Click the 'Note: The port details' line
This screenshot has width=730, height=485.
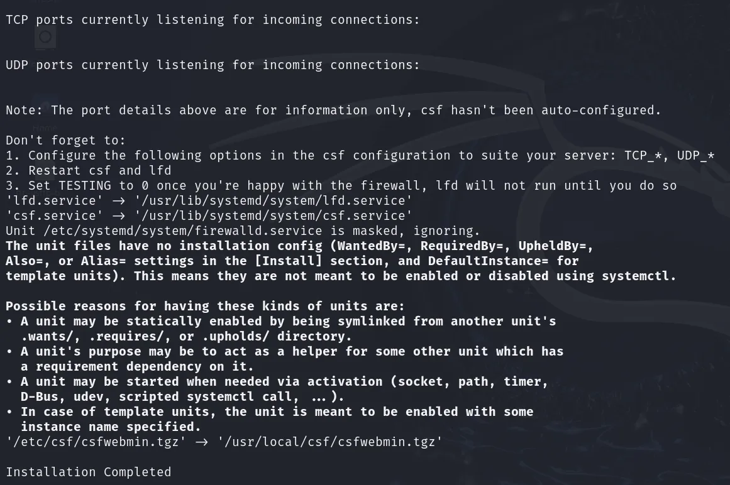point(333,110)
